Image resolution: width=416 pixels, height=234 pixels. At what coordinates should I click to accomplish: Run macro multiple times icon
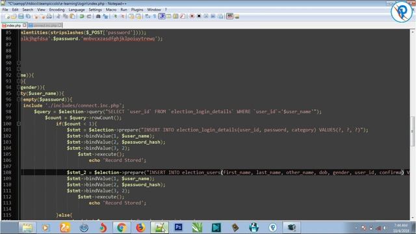point(213,16)
